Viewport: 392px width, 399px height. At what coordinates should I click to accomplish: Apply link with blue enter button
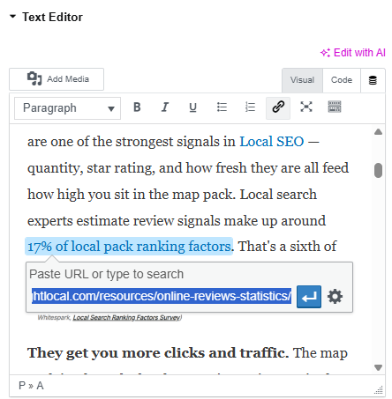(x=309, y=297)
